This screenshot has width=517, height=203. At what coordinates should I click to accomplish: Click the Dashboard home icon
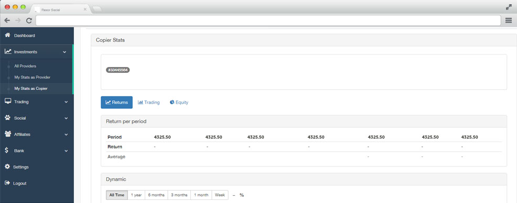[x=7, y=35]
